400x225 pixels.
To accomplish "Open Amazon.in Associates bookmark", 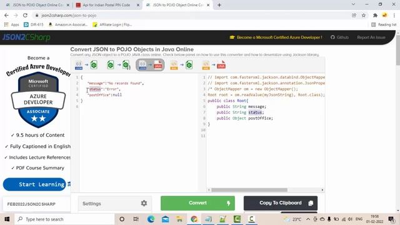I will [68, 24].
